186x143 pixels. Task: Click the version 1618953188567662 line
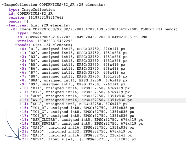pos(36,18)
